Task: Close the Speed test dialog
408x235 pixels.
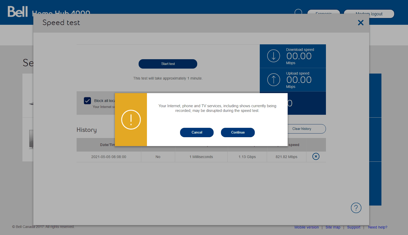Action: [x=361, y=23]
